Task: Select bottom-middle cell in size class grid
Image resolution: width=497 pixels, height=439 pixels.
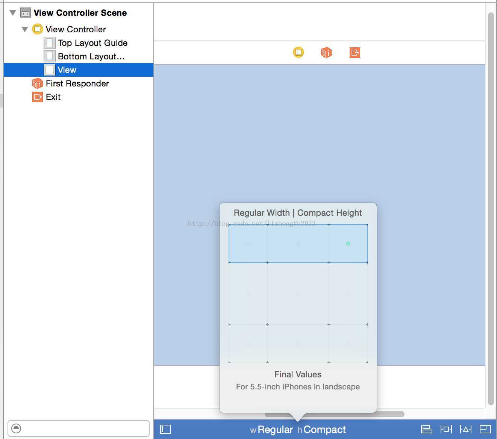Action: [298, 344]
